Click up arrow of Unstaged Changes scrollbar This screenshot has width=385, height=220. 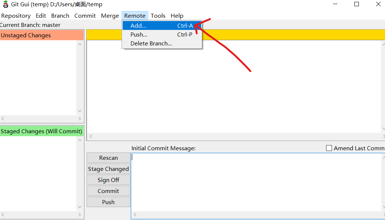80,44
